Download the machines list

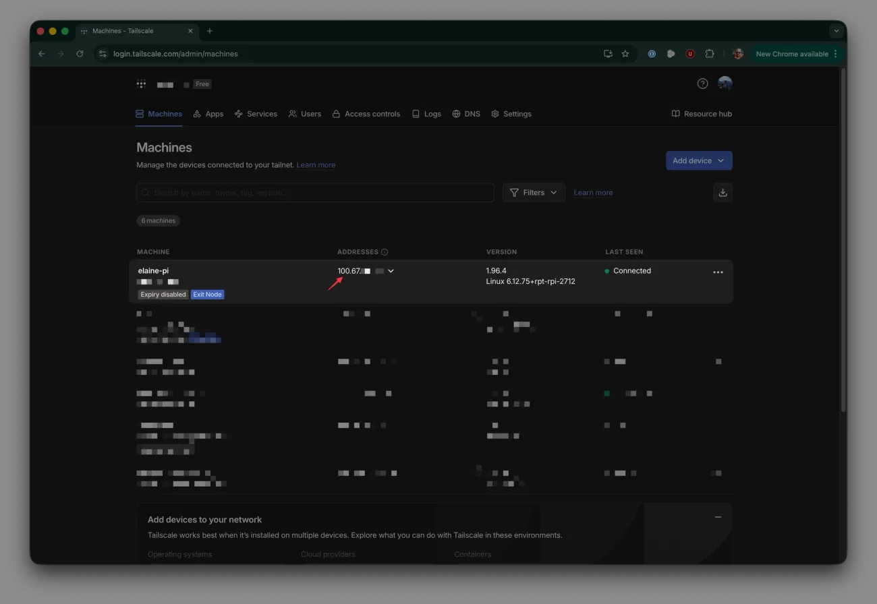pos(723,192)
